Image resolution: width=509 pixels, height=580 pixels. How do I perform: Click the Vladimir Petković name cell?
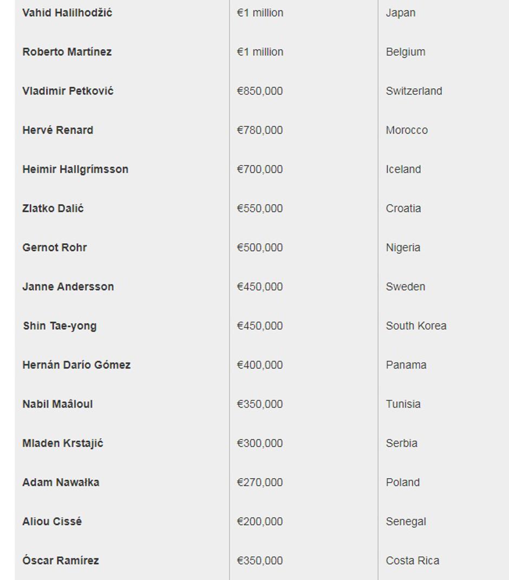pyautogui.click(x=68, y=91)
